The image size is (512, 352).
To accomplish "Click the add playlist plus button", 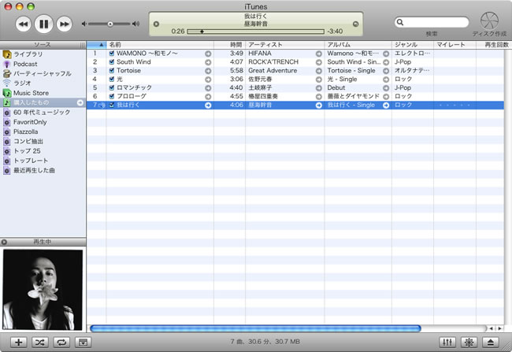I will coord(19,343).
